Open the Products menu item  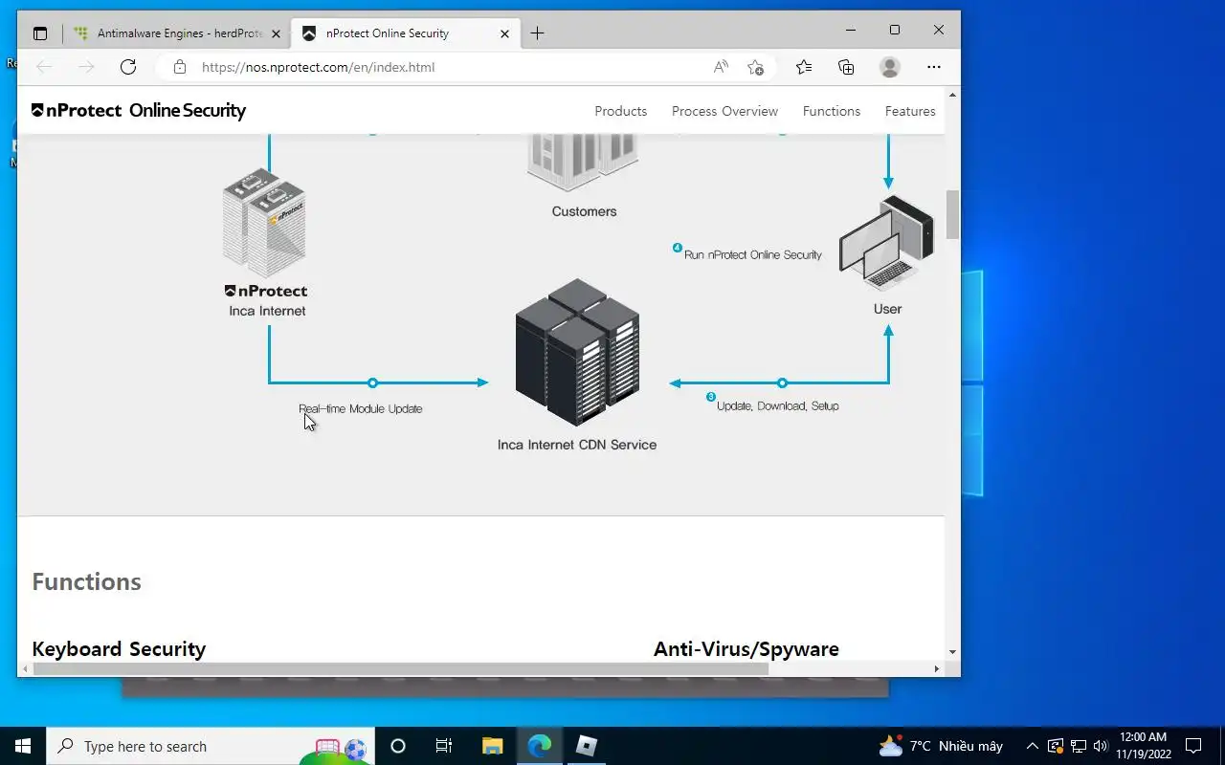tap(621, 111)
